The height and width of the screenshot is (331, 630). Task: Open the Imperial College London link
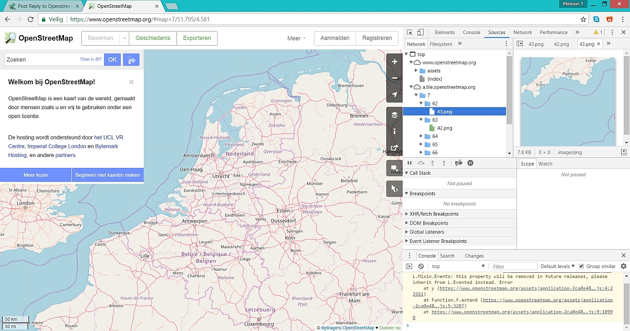(57, 146)
